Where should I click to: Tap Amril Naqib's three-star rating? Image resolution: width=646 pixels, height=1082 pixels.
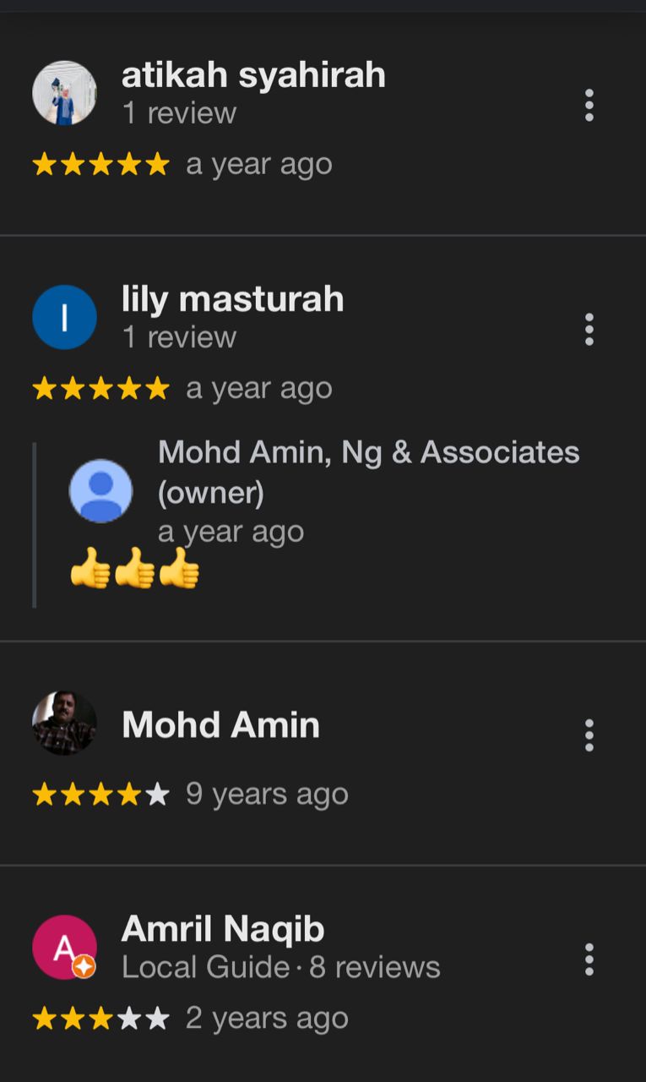click(100, 1019)
